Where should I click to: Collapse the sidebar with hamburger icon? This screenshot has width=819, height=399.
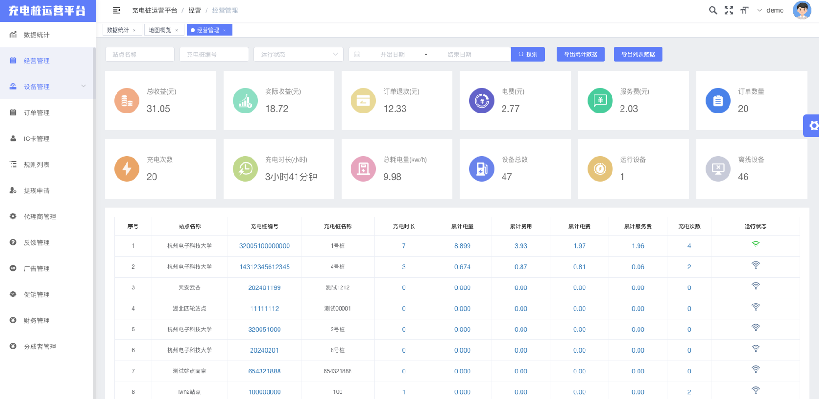pyautogui.click(x=117, y=10)
